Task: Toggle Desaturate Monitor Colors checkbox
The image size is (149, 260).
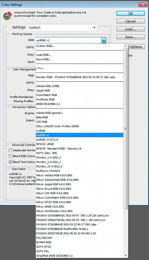Action: point(10,150)
